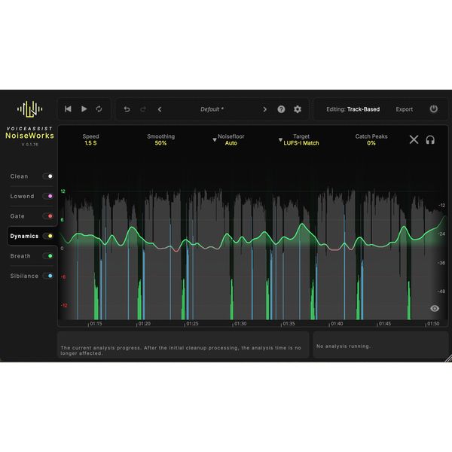Open the Default preset selector
Screen dimensions: 452x452
tap(212, 109)
